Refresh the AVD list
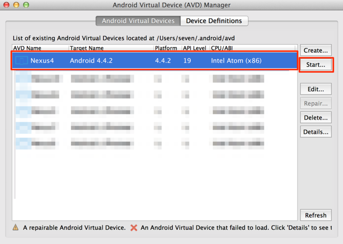This screenshot has width=343, height=244. [x=316, y=215]
